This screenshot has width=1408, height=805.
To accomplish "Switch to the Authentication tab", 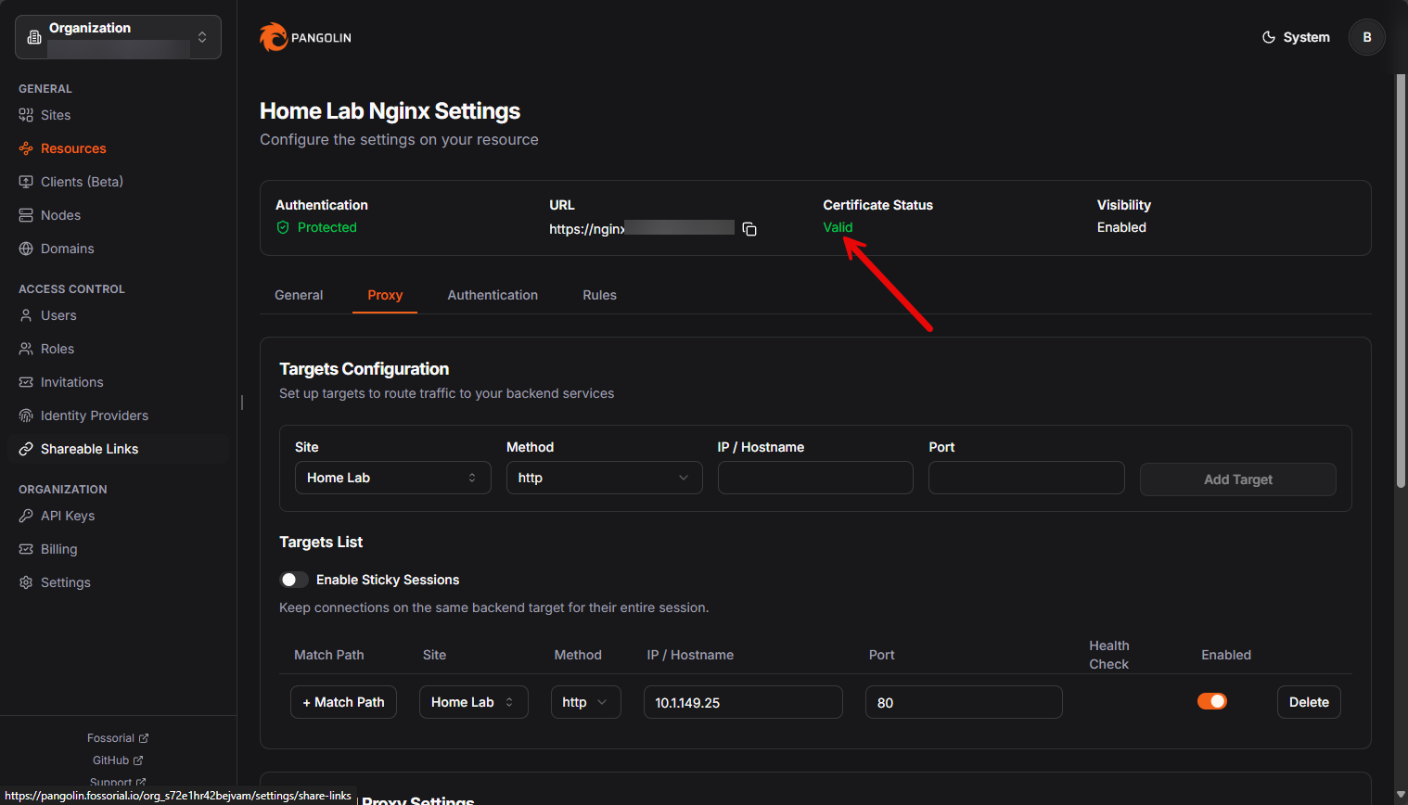I will click(x=493, y=295).
